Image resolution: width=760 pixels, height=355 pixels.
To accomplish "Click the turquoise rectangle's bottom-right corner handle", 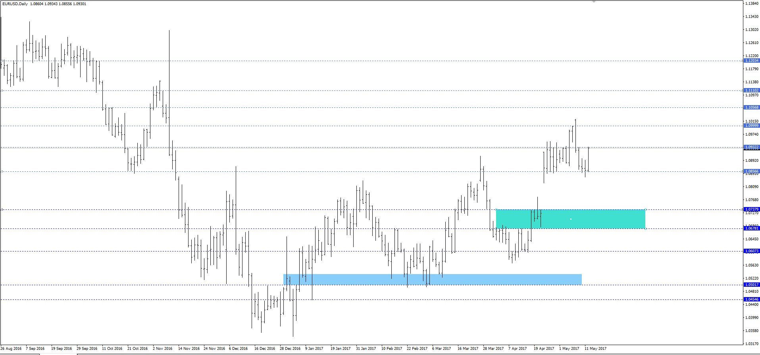I will click(645, 228).
